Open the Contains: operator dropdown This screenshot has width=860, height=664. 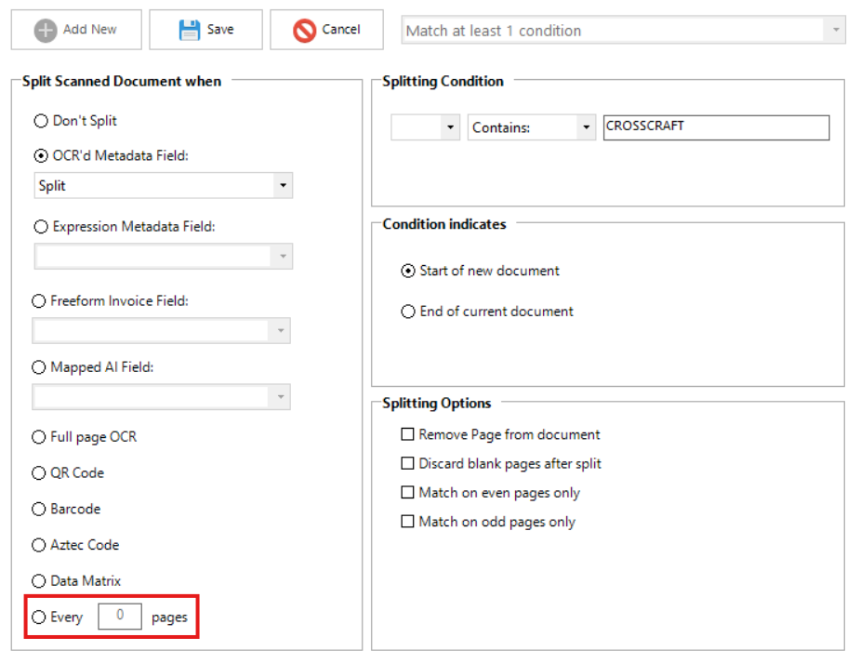click(532, 127)
